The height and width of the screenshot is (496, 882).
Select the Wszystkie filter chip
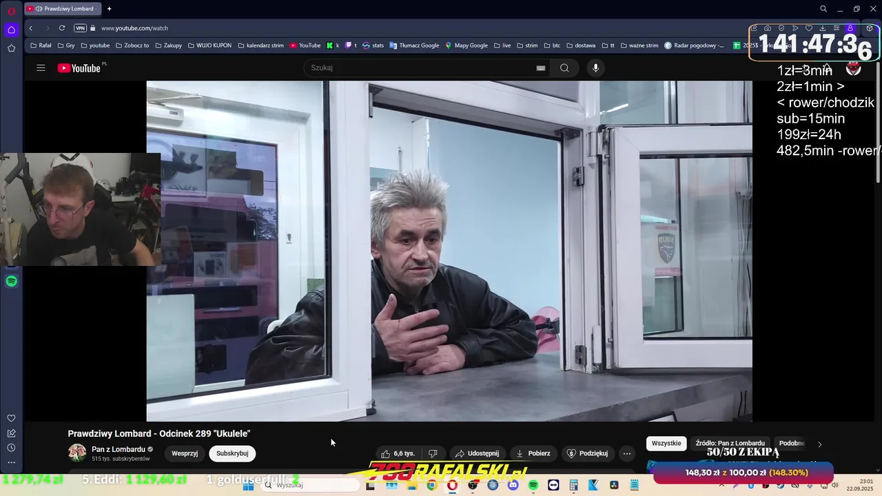[x=666, y=443]
